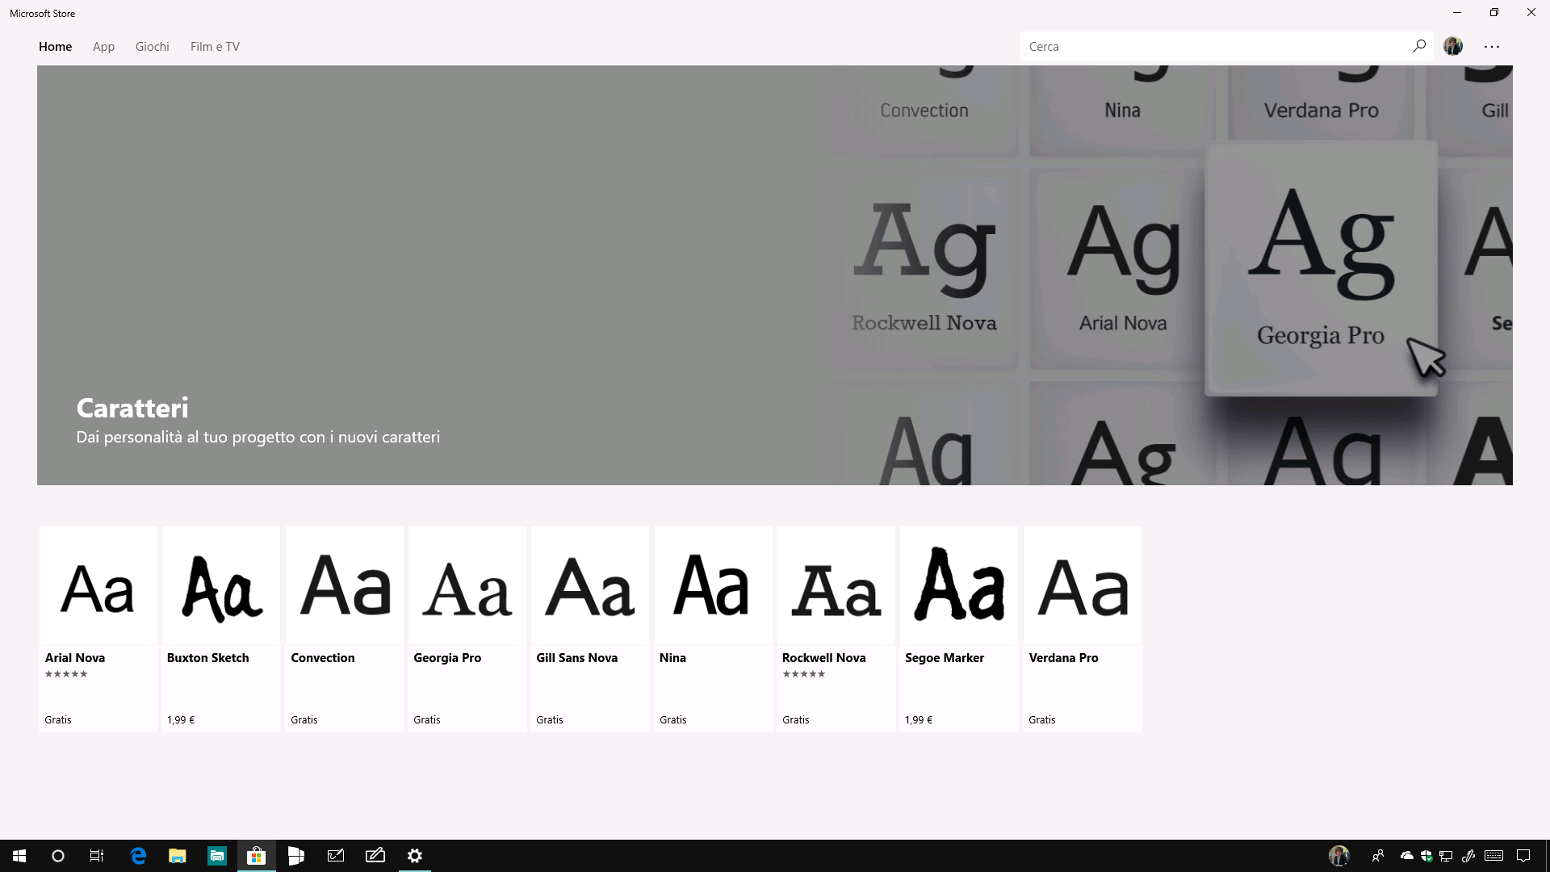Open the user account avatar menu
Screen dimensions: 1550x872
click(x=1453, y=46)
